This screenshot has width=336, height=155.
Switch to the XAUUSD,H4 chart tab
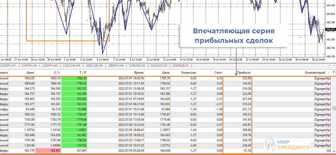pos(159,66)
